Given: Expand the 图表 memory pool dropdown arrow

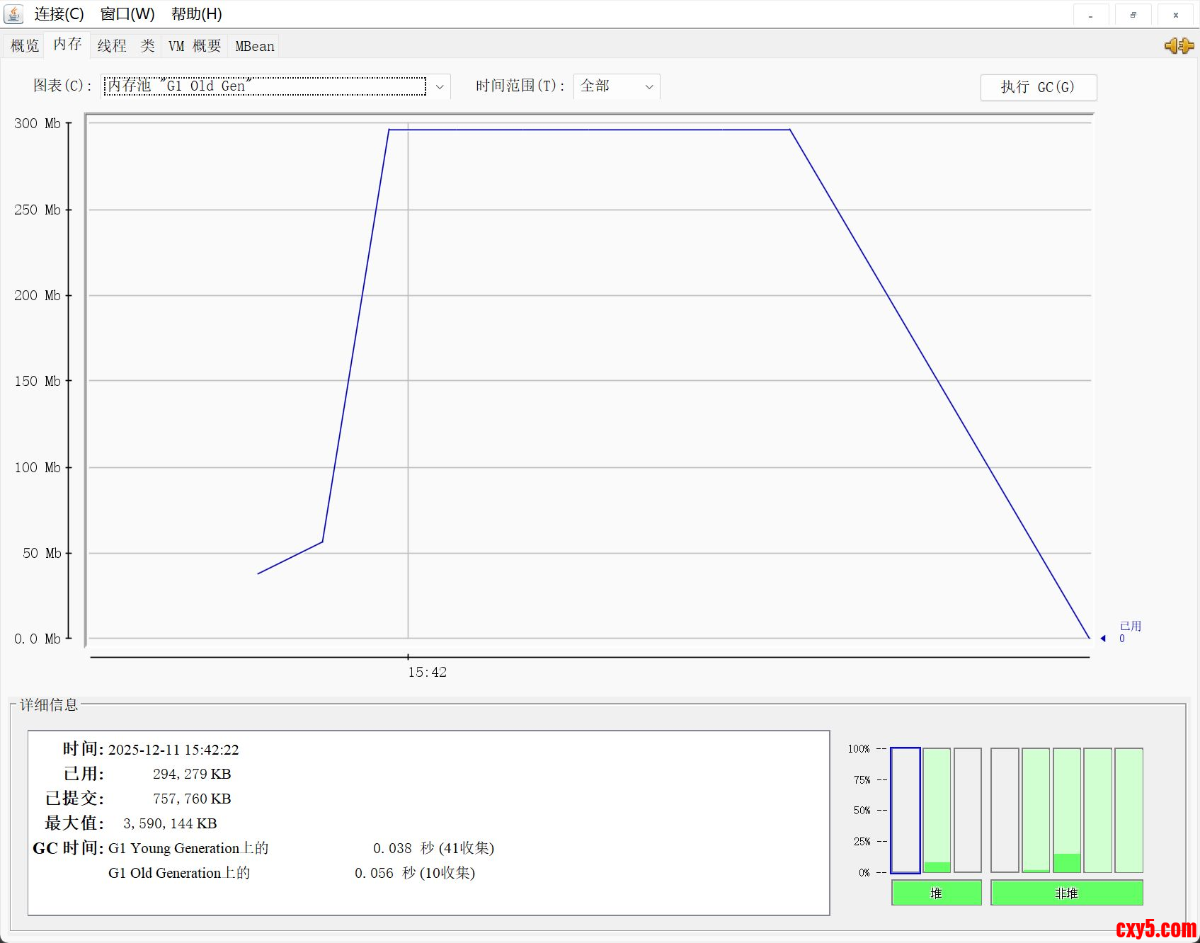Looking at the screenshot, I should 440,86.
